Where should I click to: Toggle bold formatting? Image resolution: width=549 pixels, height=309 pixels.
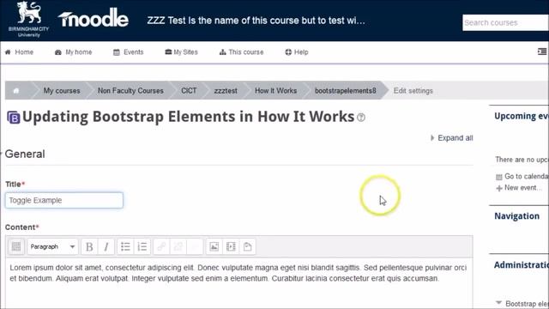point(89,246)
